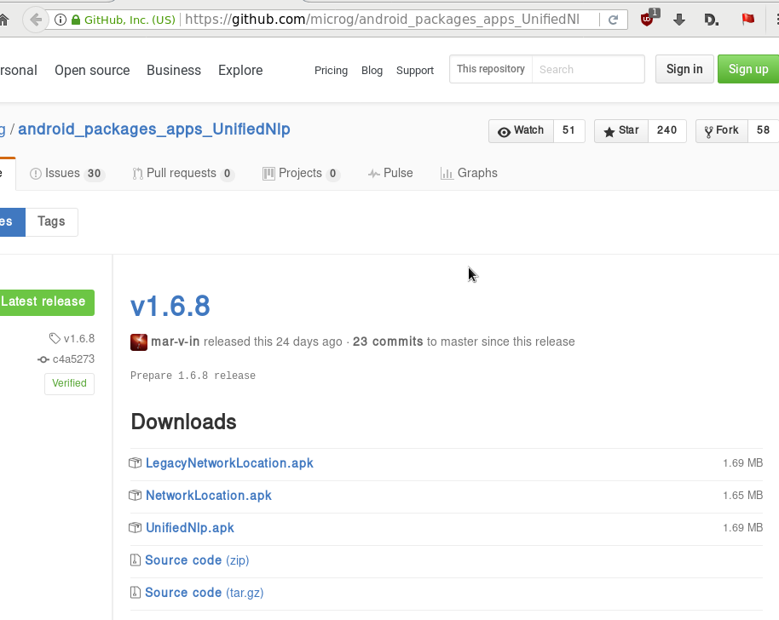Click the zip file icon beside Source code (zip)

coord(135,560)
